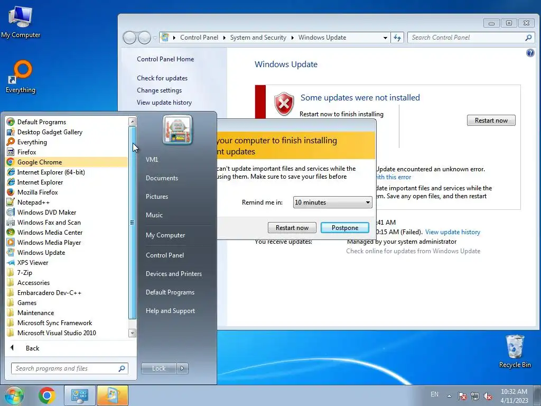Open Notepad++ from the Start menu
The width and height of the screenshot is (541, 406).
(29, 202)
